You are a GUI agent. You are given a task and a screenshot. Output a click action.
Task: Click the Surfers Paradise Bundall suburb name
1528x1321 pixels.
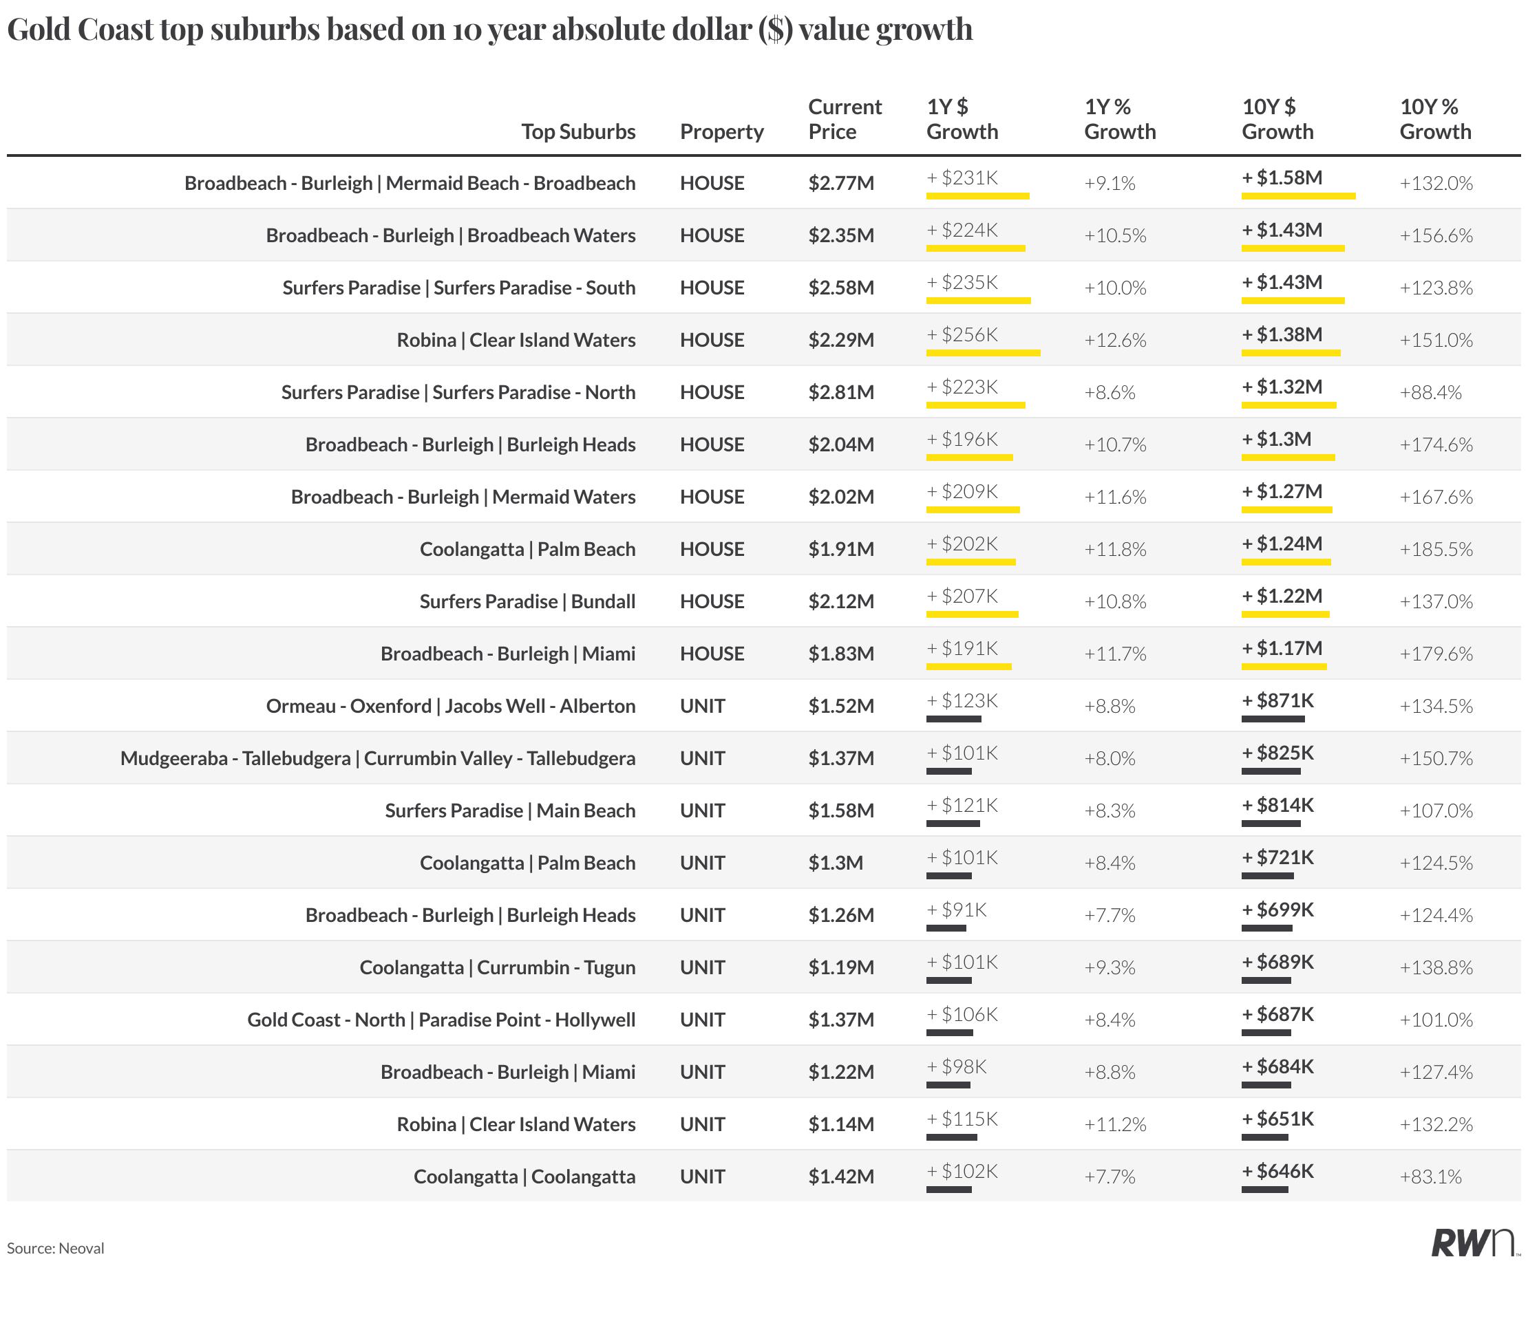point(527,601)
